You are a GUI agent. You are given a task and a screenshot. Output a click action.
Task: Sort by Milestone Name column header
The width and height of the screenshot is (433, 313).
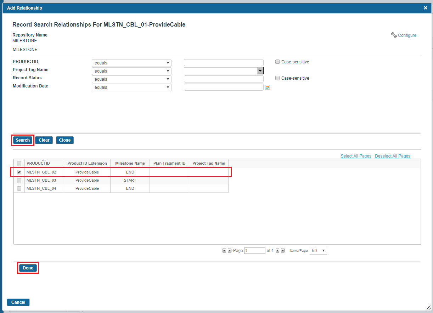[x=130, y=163]
